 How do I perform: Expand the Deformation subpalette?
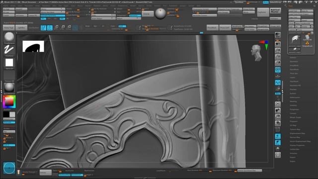pyautogui.click(x=295, y=97)
